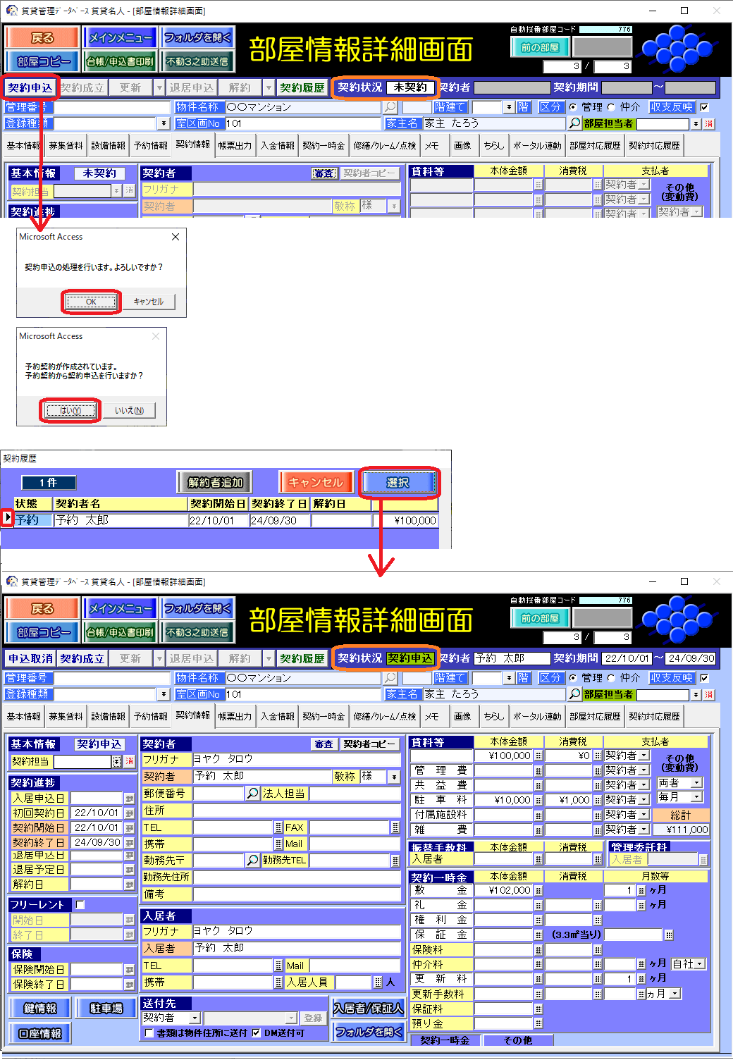The height and width of the screenshot is (1060, 733).
Task: Click the 選択 button in 契約履歴
Action: click(398, 483)
